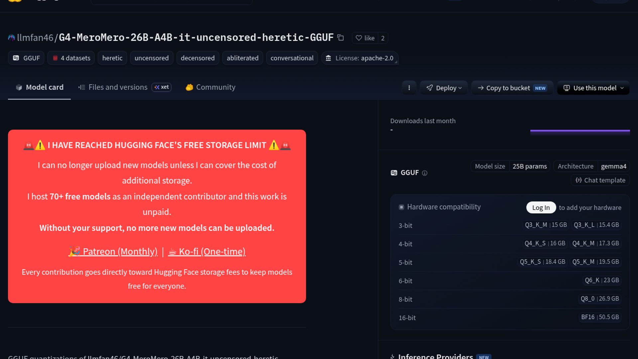This screenshot has height=359, width=638.
Task: Click the Hardware compatibility label
Action: (444, 207)
